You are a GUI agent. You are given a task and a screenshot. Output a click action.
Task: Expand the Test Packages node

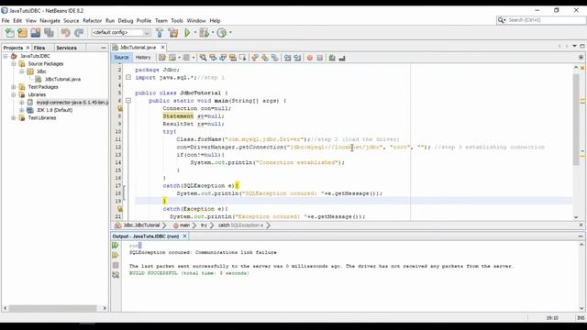point(14,87)
